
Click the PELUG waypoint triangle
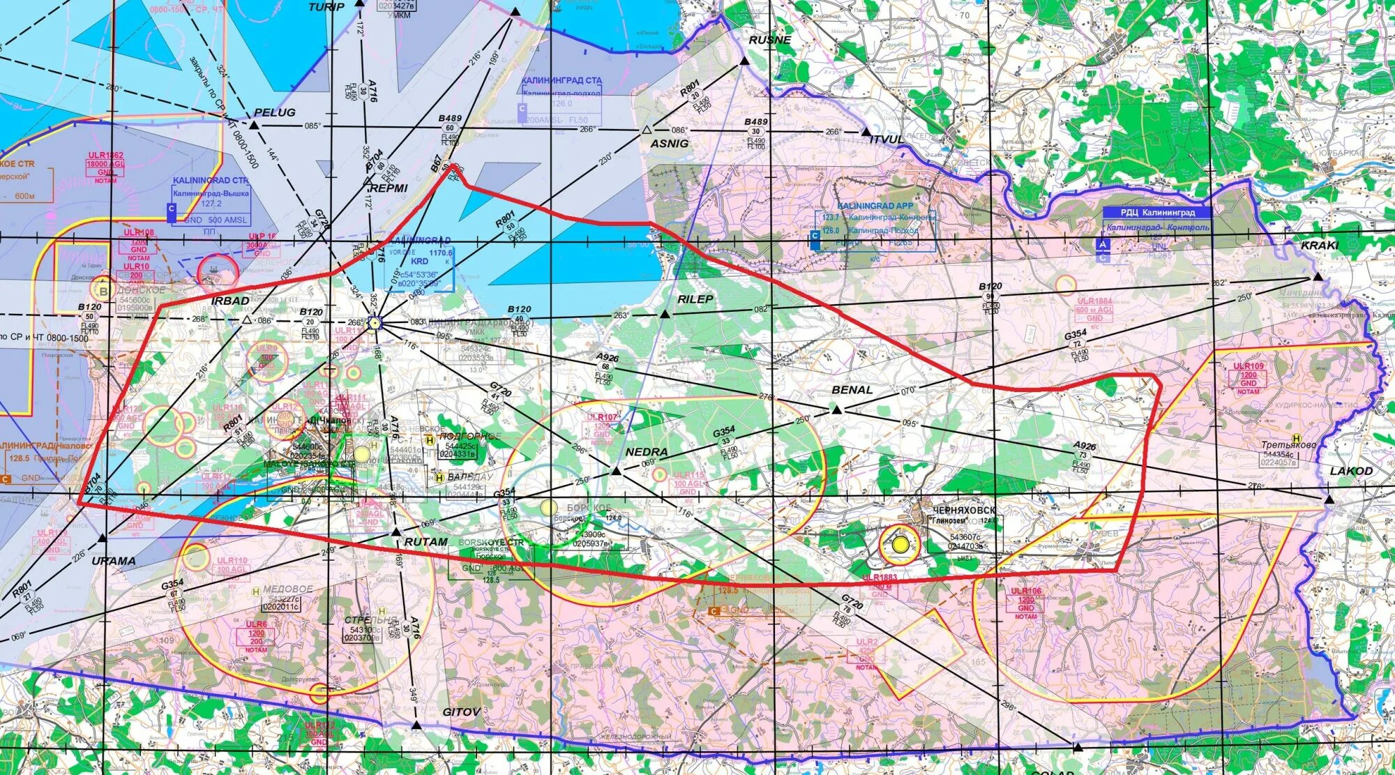pyautogui.click(x=255, y=125)
